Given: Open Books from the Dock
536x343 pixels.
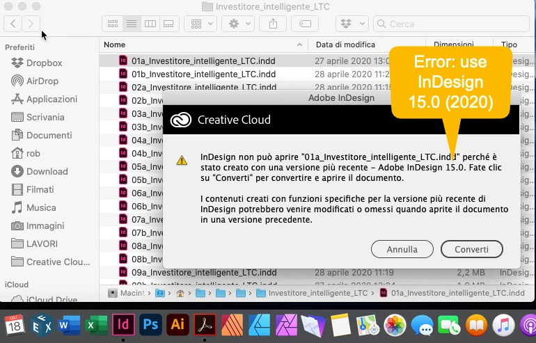Looking at the screenshot, I should pos(477,324).
